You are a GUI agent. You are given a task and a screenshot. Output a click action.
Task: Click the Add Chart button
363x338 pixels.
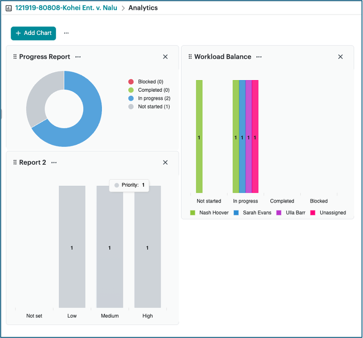pos(34,34)
